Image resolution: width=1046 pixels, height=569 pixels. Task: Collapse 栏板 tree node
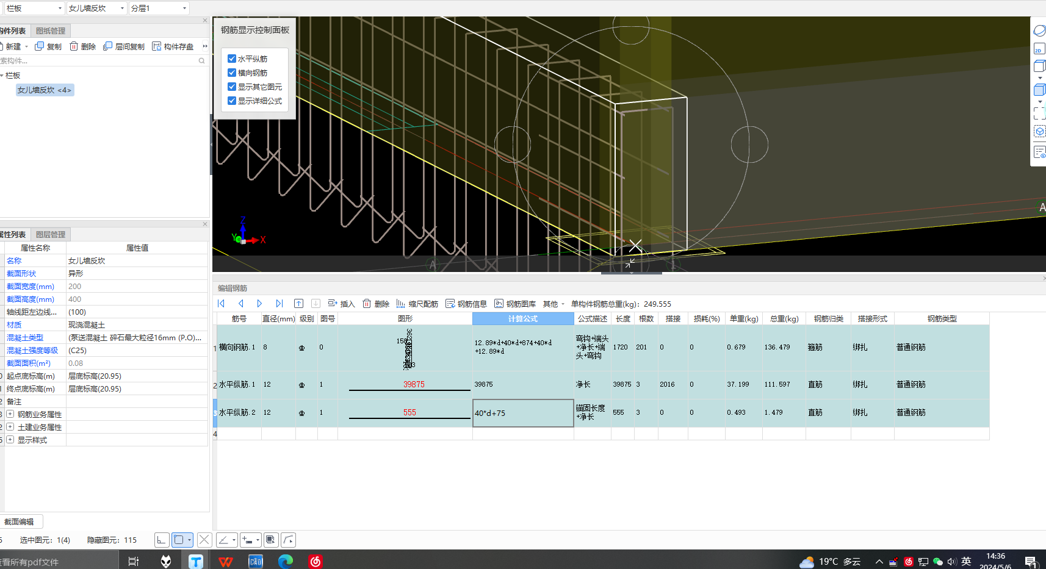coord(2,76)
